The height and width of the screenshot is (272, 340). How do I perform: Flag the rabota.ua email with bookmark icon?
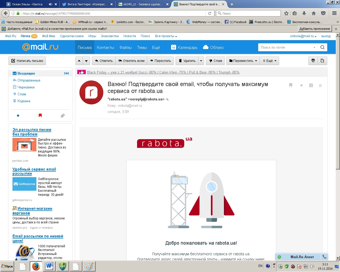291,85
